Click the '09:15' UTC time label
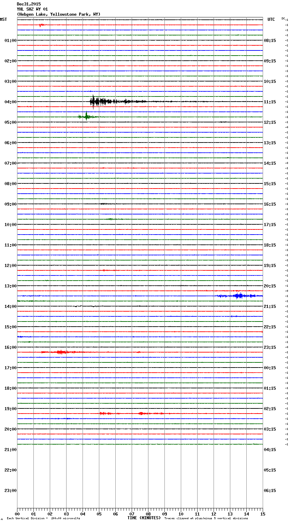Image resolution: width=290 pixels, height=523 pixels. tap(270, 61)
